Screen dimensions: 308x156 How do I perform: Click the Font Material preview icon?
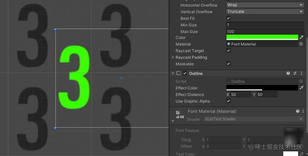180,114
